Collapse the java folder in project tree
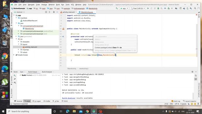Viewport: 202px width, 114px height. (x=16, y=23)
